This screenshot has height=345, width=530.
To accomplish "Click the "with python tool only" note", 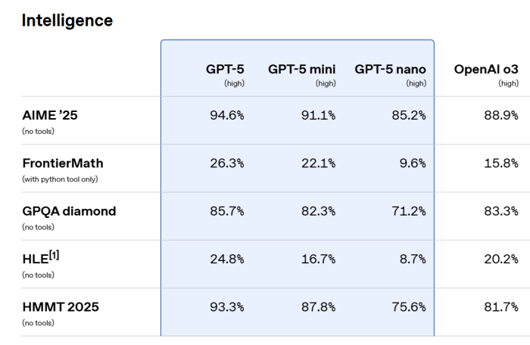I will click(60, 179).
